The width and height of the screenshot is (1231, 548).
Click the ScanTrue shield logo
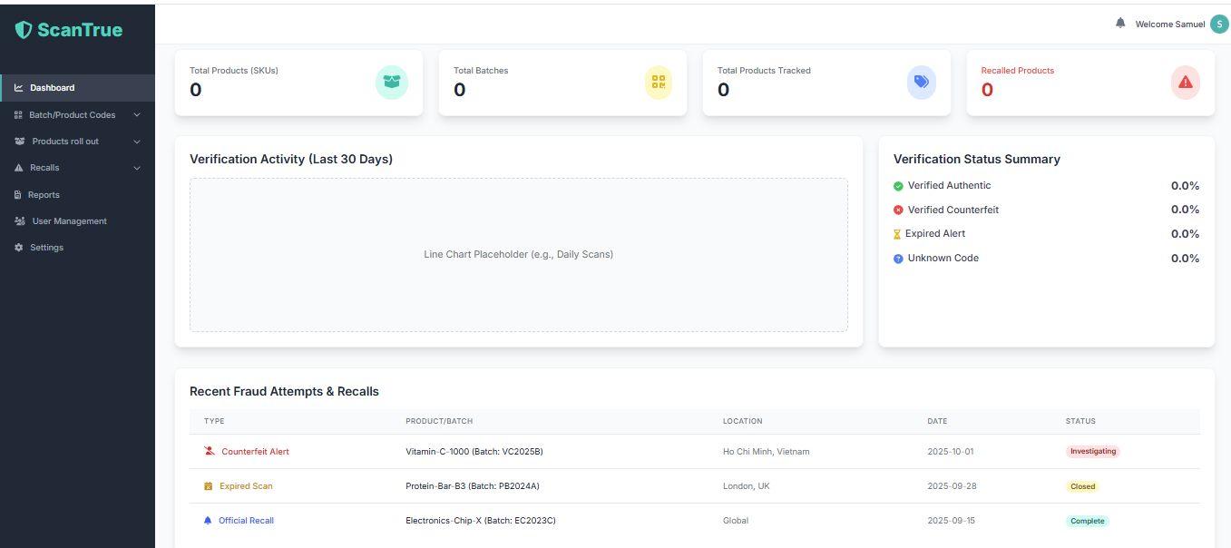24,30
